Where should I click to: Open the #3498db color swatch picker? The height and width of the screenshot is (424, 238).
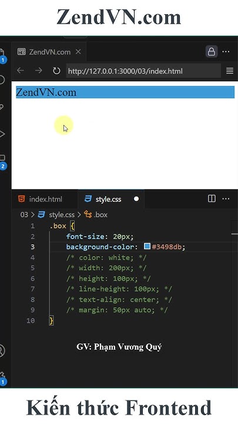[147, 246]
